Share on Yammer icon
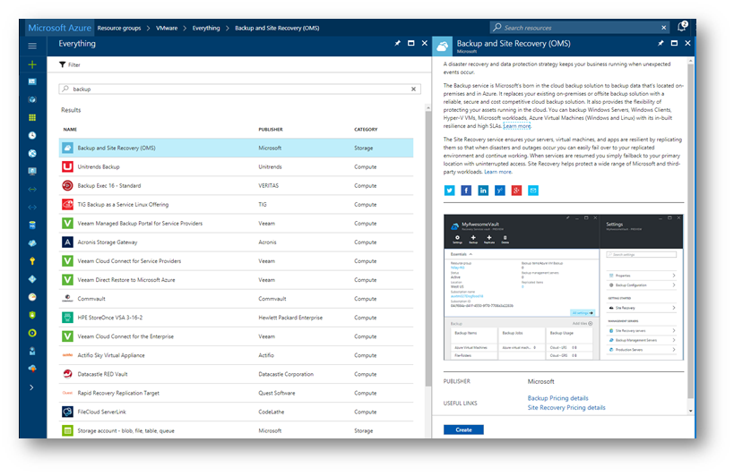The width and height of the screenshot is (734, 476). point(500,190)
